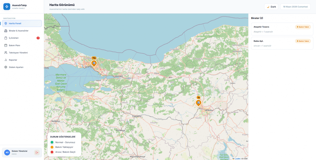This screenshot has height=160, width=316.
Task: Open Sistem Ayarları menu item
Action: point(22,67)
